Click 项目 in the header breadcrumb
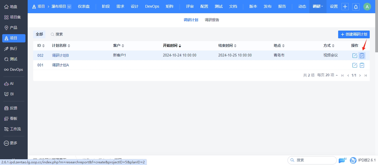Screen dimensions: 378x165 click(x=38, y=6)
